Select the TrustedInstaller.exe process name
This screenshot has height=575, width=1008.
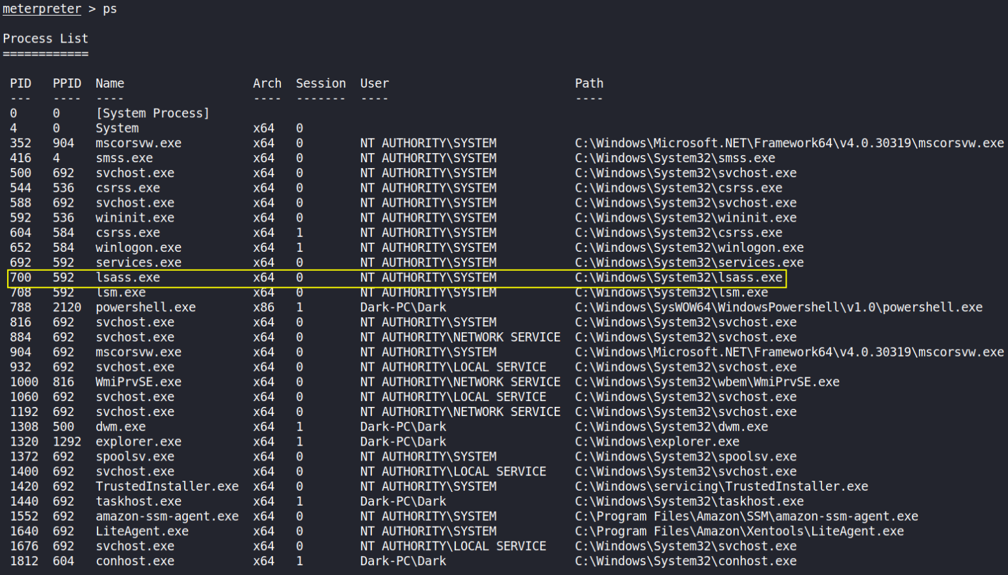click(167, 487)
